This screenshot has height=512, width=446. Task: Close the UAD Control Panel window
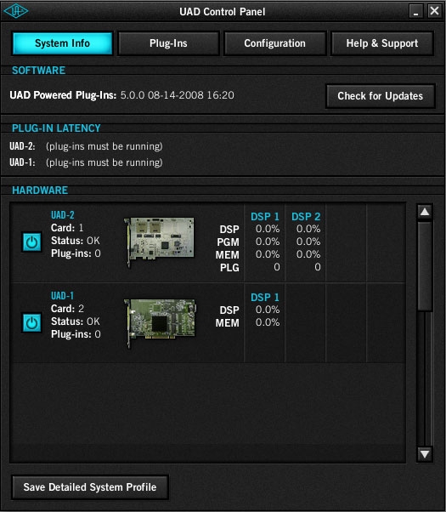tap(434, 11)
